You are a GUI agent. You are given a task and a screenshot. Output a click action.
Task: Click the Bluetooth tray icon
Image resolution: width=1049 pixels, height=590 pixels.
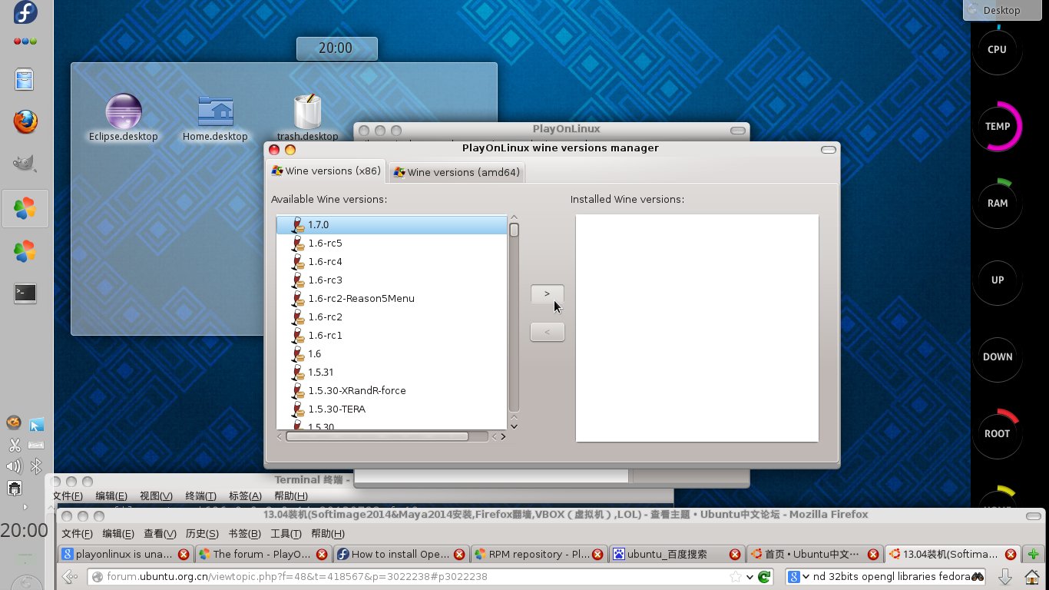36,466
